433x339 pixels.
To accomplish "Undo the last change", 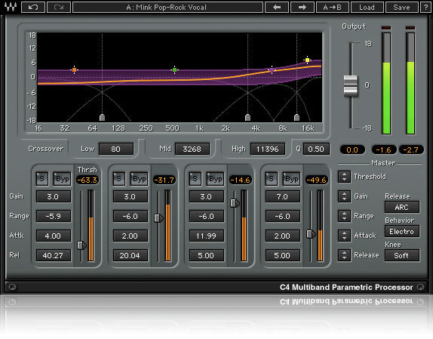I will (33, 8).
